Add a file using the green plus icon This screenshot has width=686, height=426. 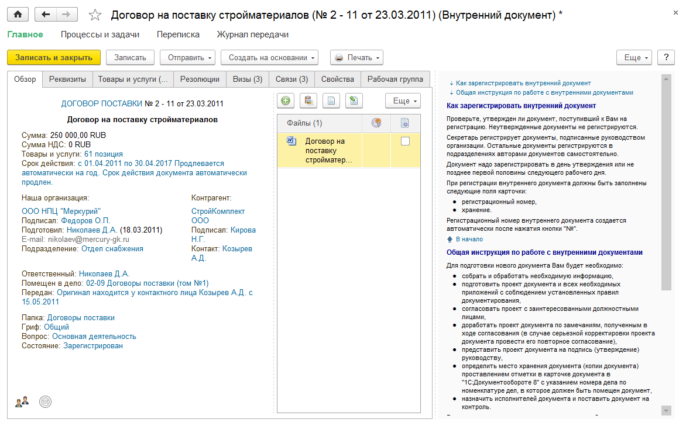pos(285,101)
